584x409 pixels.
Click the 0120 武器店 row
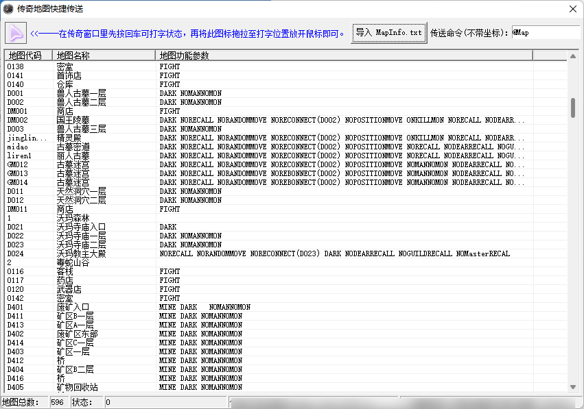[69, 289]
